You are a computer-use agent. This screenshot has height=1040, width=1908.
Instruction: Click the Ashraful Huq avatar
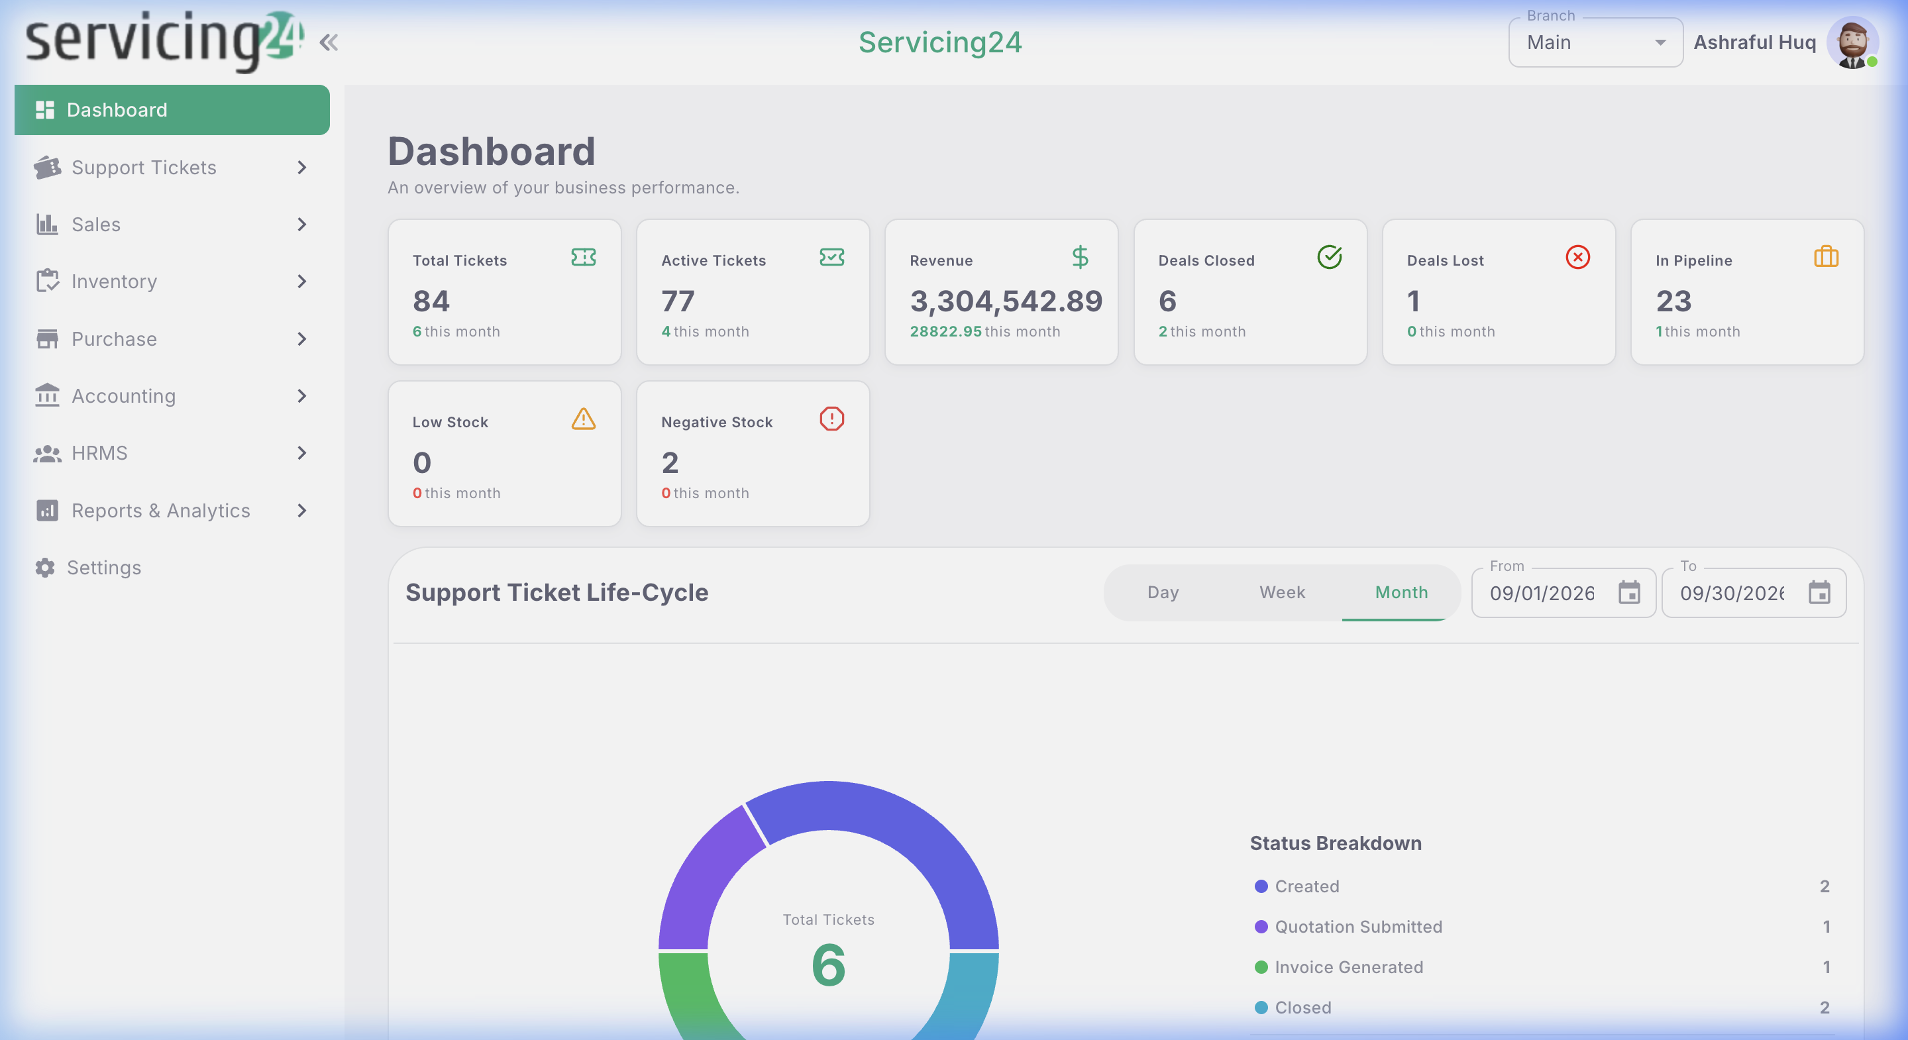click(1852, 42)
